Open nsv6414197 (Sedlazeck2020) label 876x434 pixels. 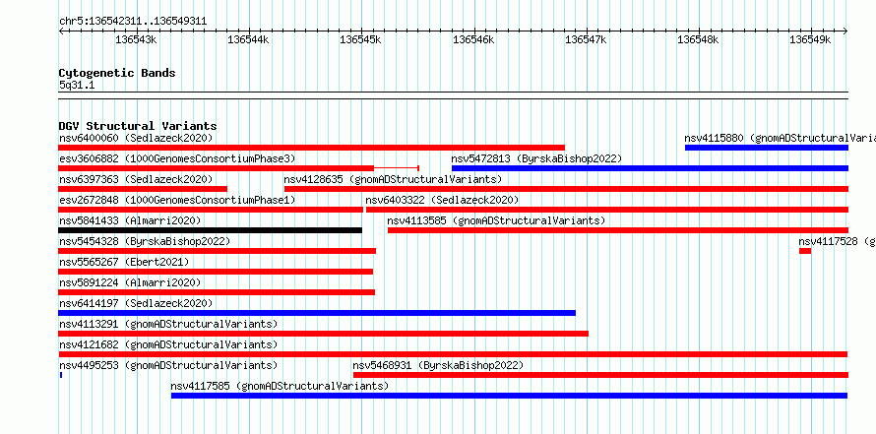136,303
